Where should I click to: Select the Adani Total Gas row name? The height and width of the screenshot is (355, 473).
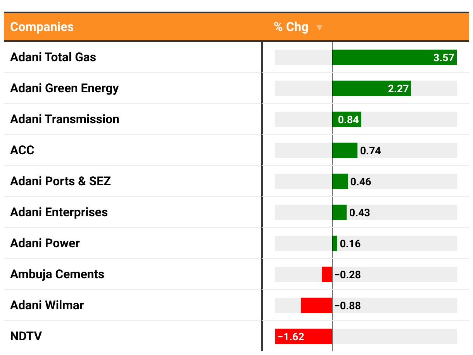click(53, 57)
